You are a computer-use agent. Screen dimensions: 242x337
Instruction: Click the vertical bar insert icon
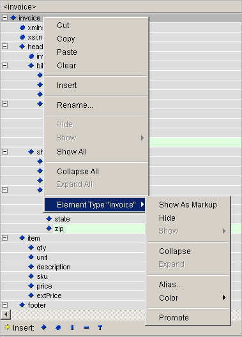72,327
